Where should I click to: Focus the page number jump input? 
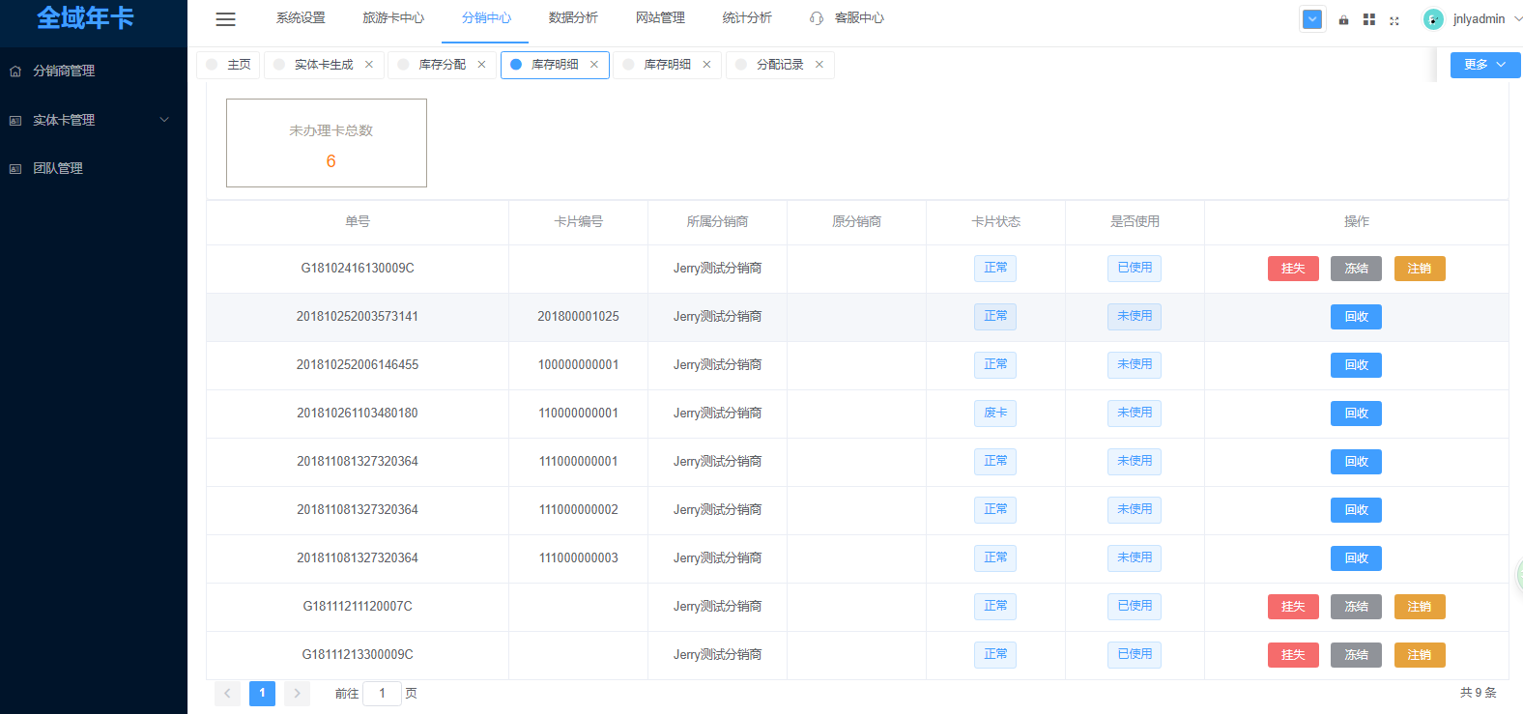(x=382, y=694)
